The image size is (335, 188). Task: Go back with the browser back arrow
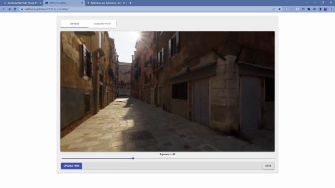4,9
